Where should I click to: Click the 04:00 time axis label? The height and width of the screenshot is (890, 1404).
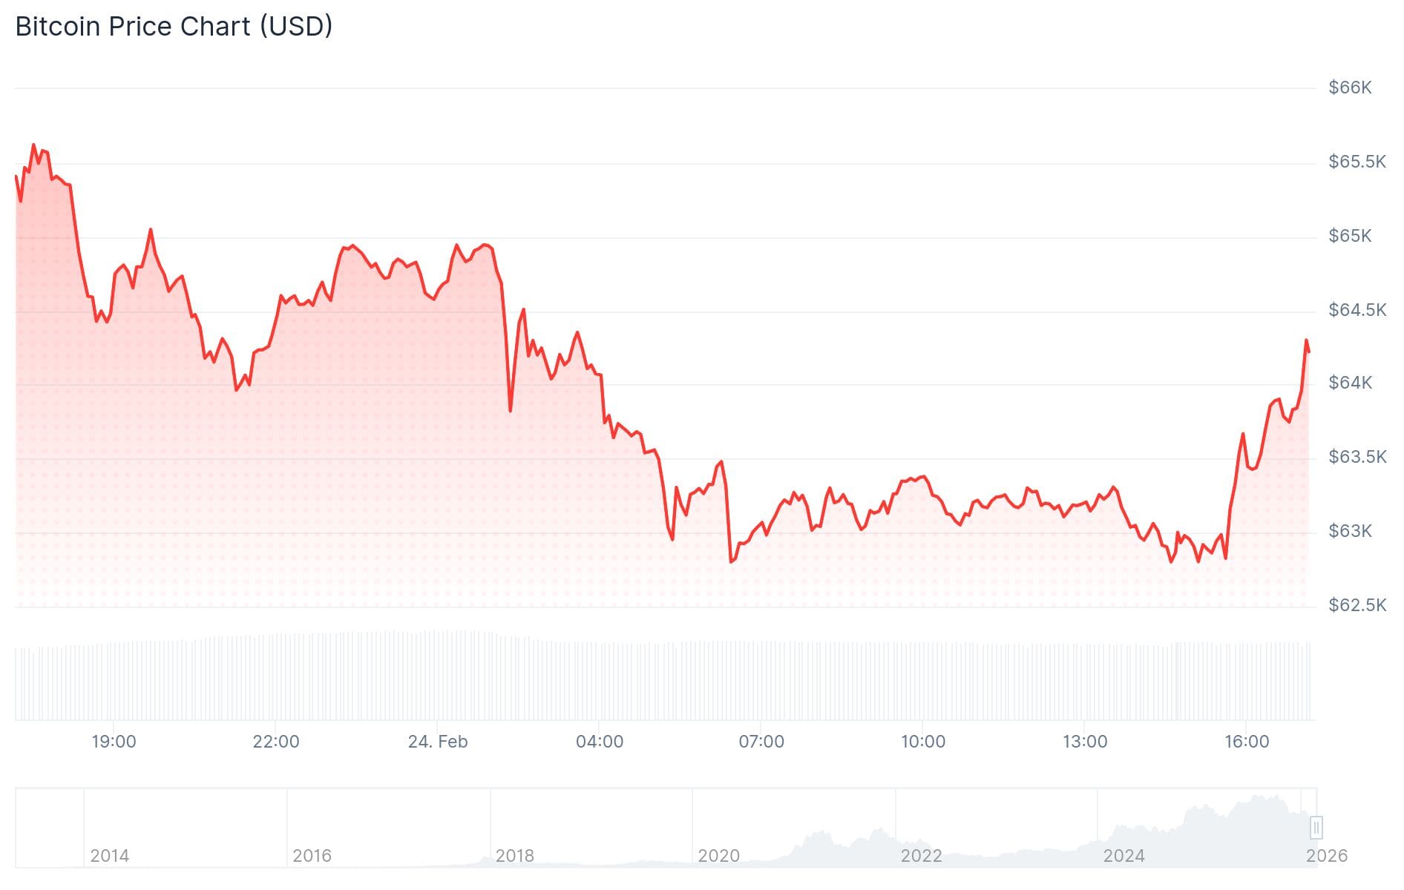600,742
